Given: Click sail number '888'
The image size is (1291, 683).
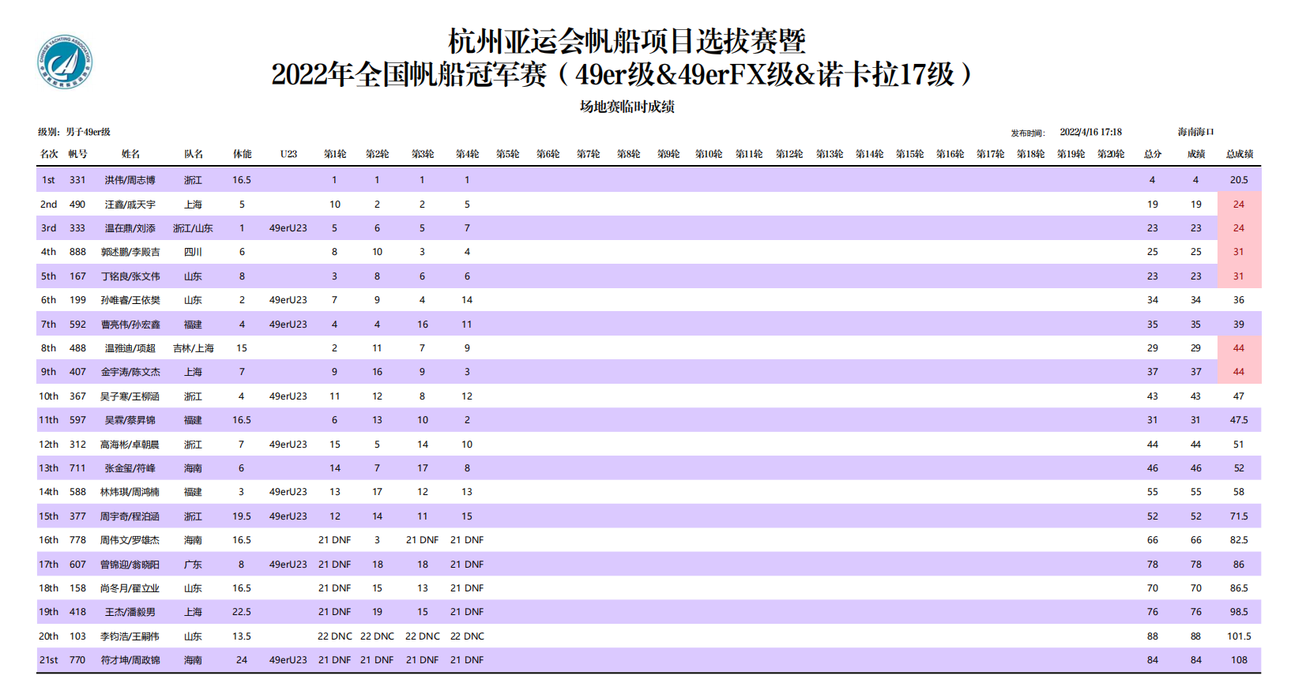Looking at the screenshot, I should coord(77,252).
